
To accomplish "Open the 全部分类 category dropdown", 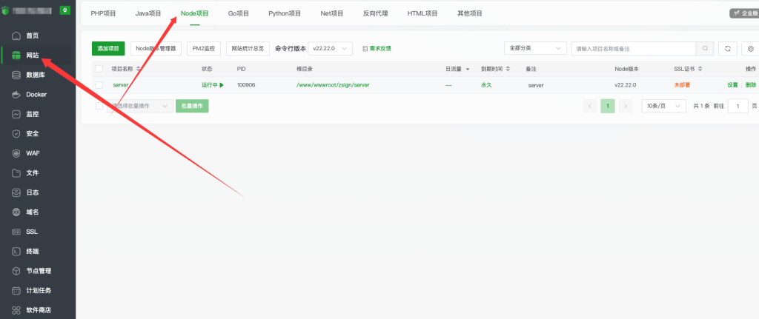I will tap(535, 48).
